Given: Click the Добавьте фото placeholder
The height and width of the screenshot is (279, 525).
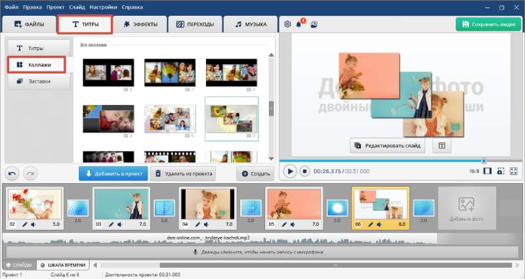Looking at the screenshot, I should pos(467,208).
